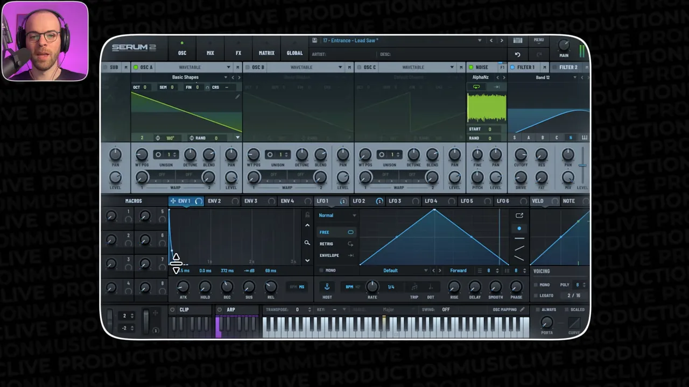Open the preset name dropdown arrow
The height and width of the screenshot is (387, 689).
point(480,40)
